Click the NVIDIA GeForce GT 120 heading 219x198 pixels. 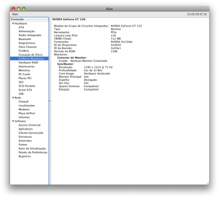point(69,19)
